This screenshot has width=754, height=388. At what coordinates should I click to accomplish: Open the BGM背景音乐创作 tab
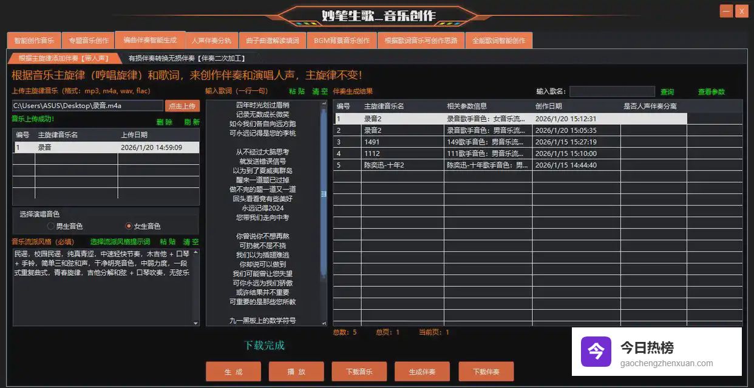pyautogui.click(x=342, y=41)
